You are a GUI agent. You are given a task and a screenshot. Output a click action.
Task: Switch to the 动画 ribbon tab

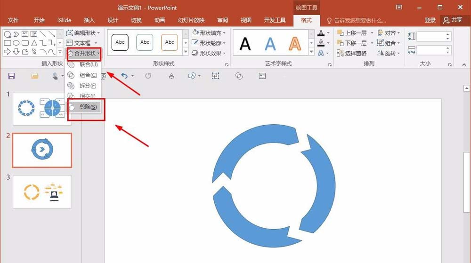pos(160,20)
